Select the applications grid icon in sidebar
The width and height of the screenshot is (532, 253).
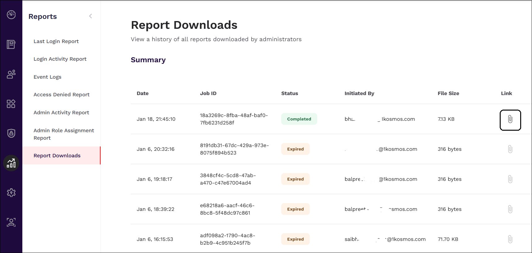coord(11,104)
